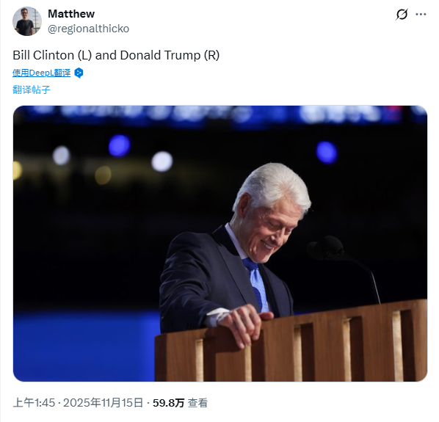The image size is (439, 422).
Task: Open the attached photo of man at podium
Action: [220, 244]
